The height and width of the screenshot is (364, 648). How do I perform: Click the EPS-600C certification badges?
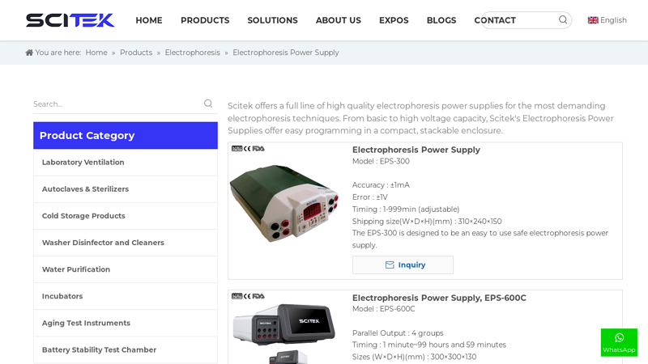tap(248, 296)
